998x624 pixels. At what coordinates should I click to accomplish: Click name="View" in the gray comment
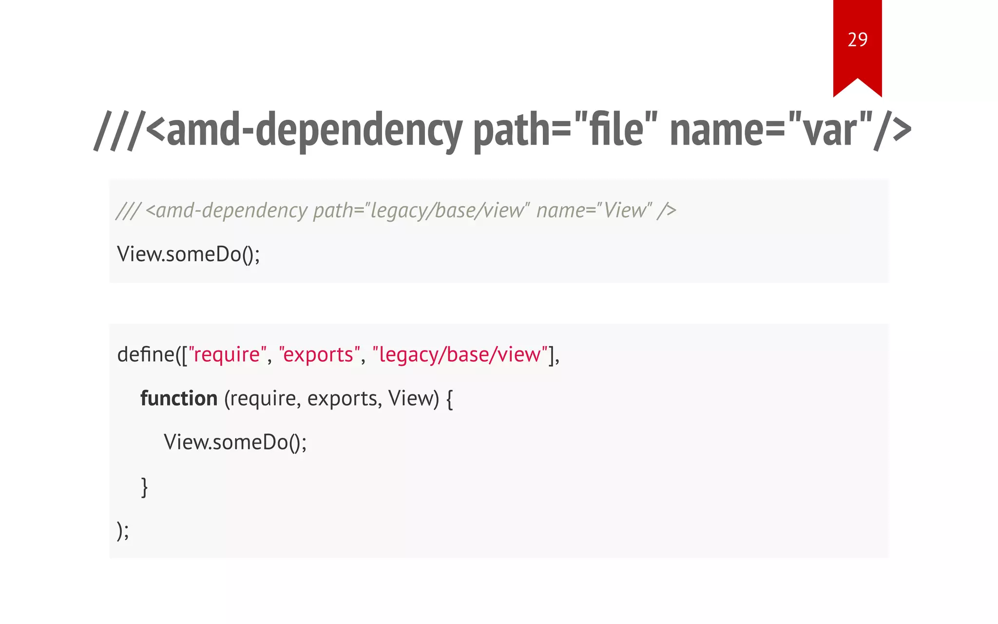pos(594,211)
